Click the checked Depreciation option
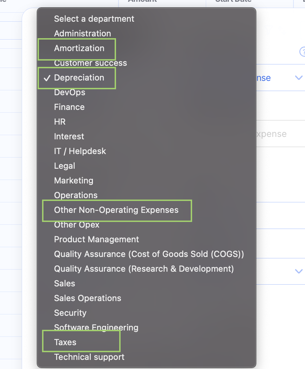 (x=79, y=78)
